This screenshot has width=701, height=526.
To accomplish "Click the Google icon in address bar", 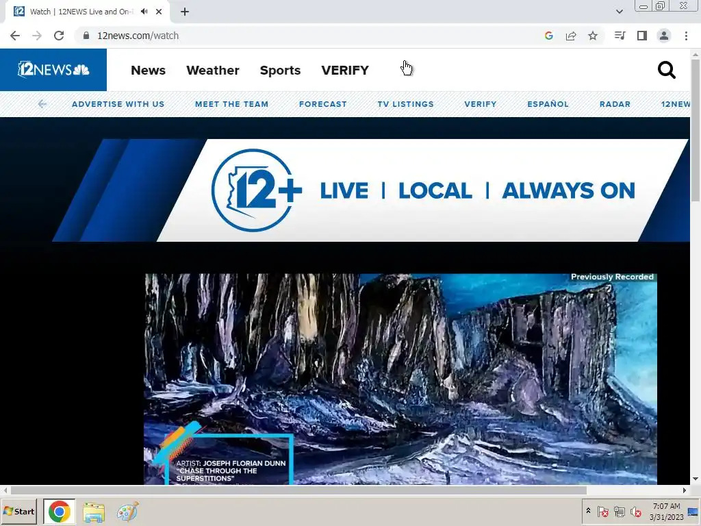I will pos(549,36).
